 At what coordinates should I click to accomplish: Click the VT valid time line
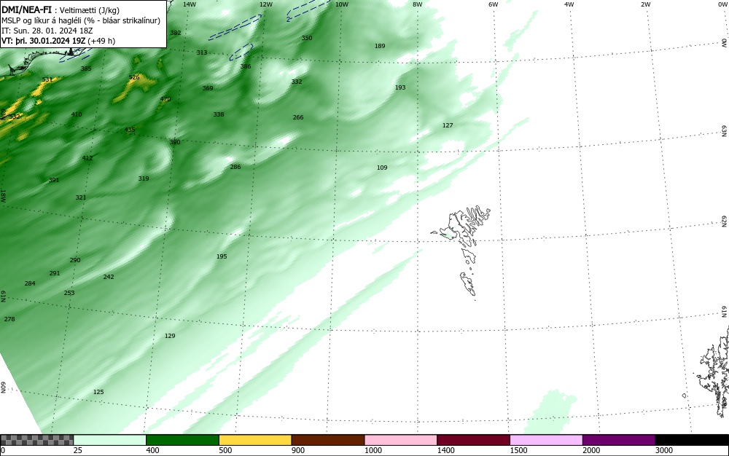(58, 41)
